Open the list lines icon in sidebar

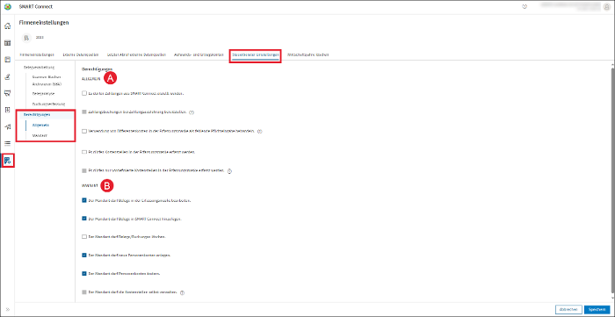point(7,143)
